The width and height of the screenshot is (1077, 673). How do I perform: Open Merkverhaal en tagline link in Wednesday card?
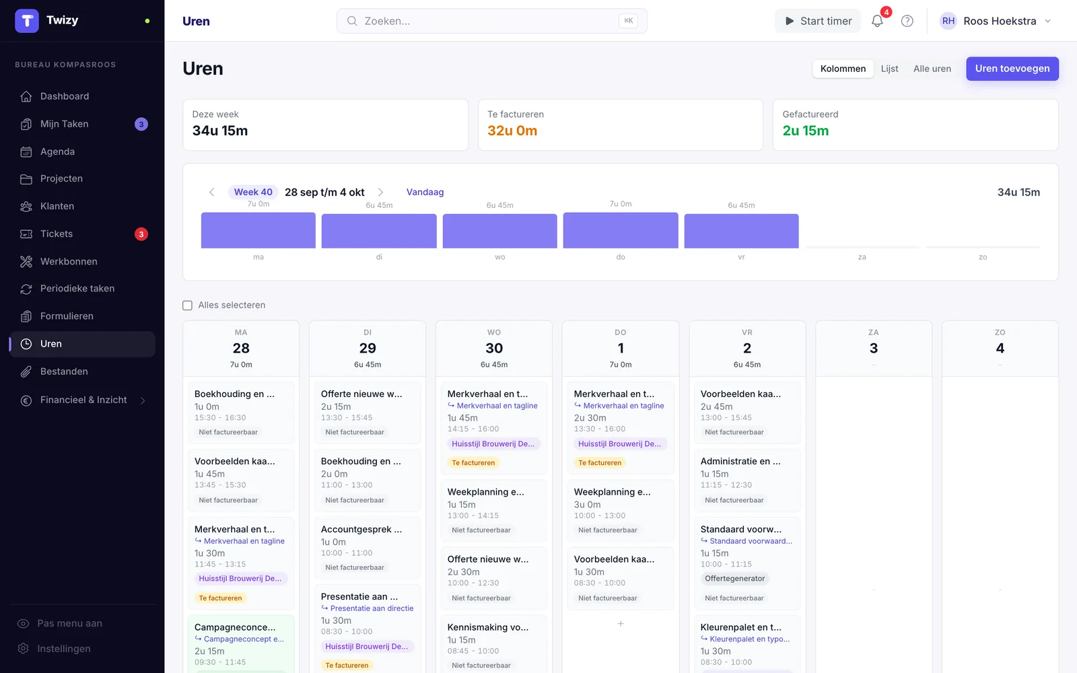pos(497,406)
